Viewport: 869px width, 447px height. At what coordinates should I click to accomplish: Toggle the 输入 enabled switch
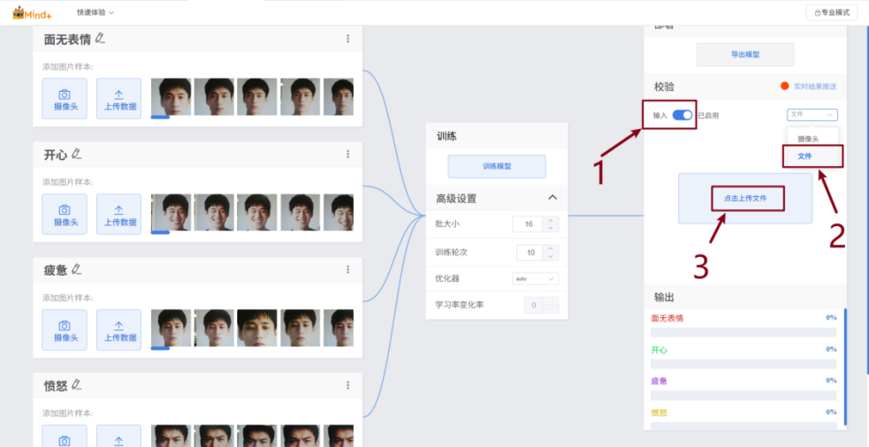pos(682,115)
